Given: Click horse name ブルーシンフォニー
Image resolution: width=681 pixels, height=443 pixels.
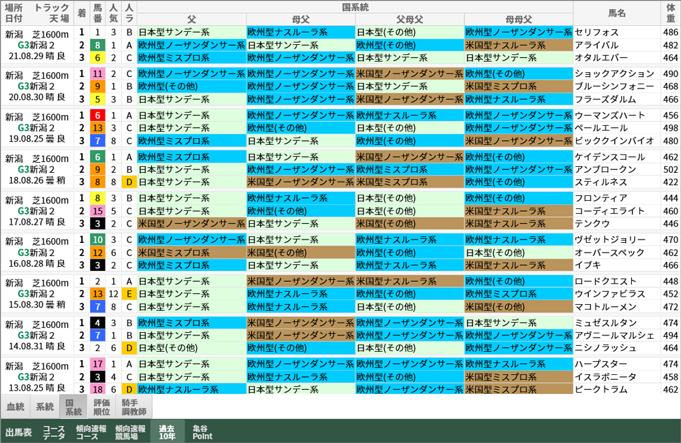Looking at the screenshot, I should pyautogui.click(x=614, y=86).
